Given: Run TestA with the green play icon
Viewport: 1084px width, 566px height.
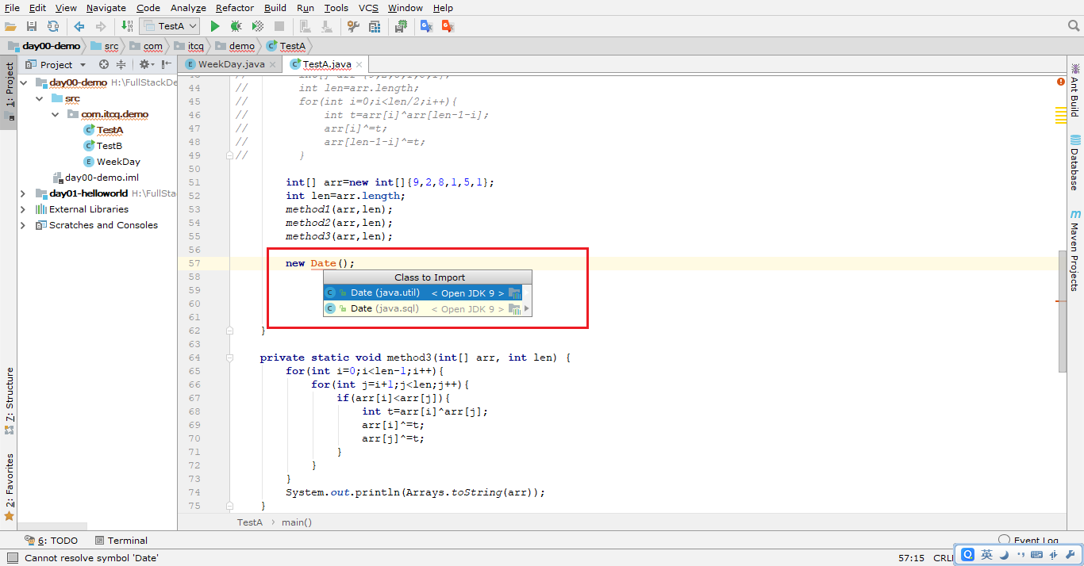Looking at the screenshot, I should coord(214,26).
